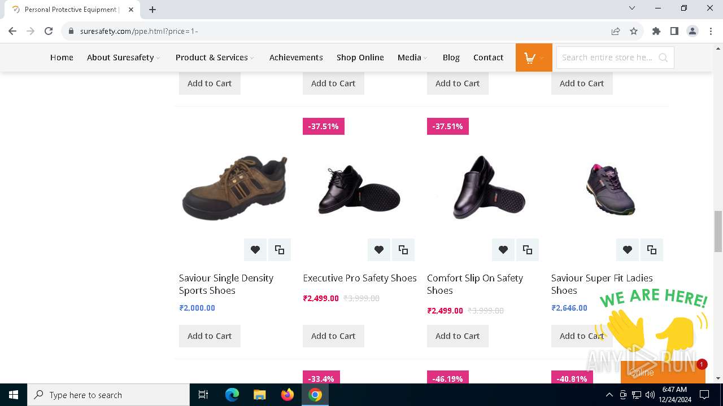Add Executive Pro Safety Shoes to cart
The height and width of the screenshot is (406, 723).
coord(333,336)
